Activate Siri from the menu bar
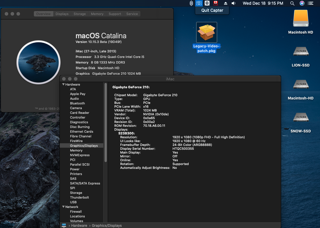The height and width of the screenshot is (228, 320). [x=302, y=3]
